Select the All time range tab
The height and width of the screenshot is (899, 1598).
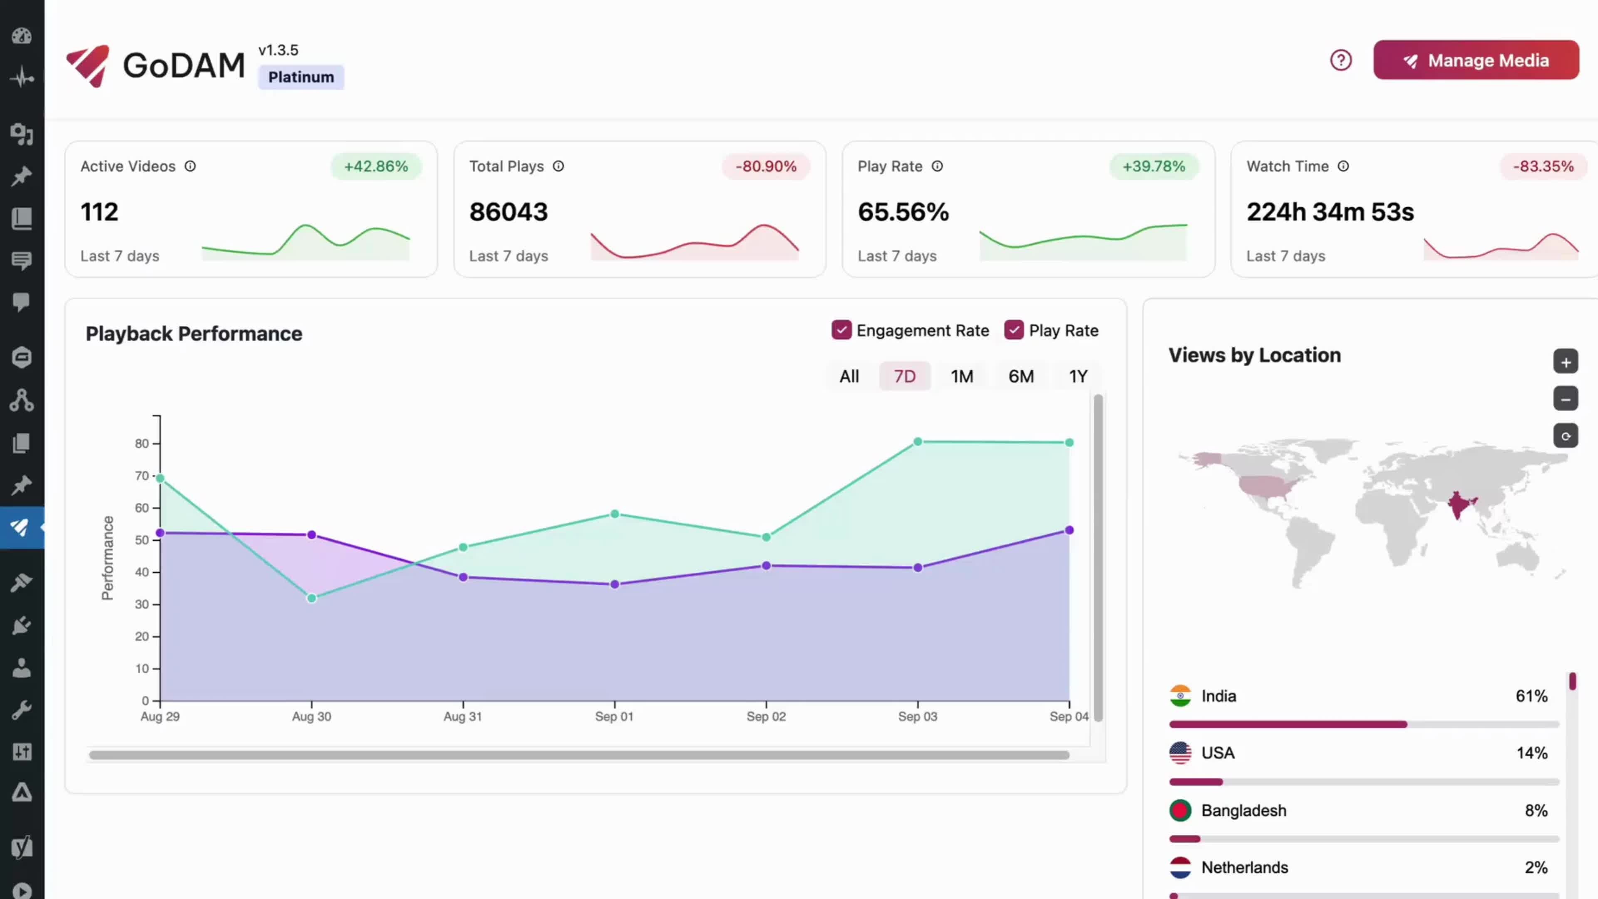tap(849, 376)
